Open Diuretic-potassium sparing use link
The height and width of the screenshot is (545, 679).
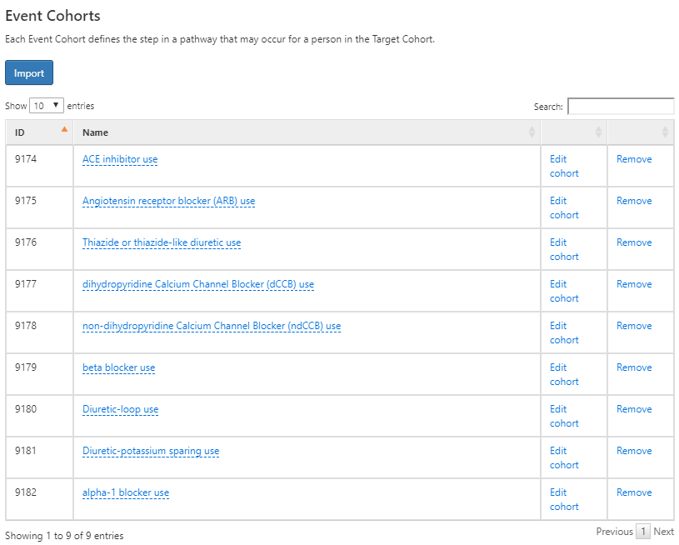151,451
